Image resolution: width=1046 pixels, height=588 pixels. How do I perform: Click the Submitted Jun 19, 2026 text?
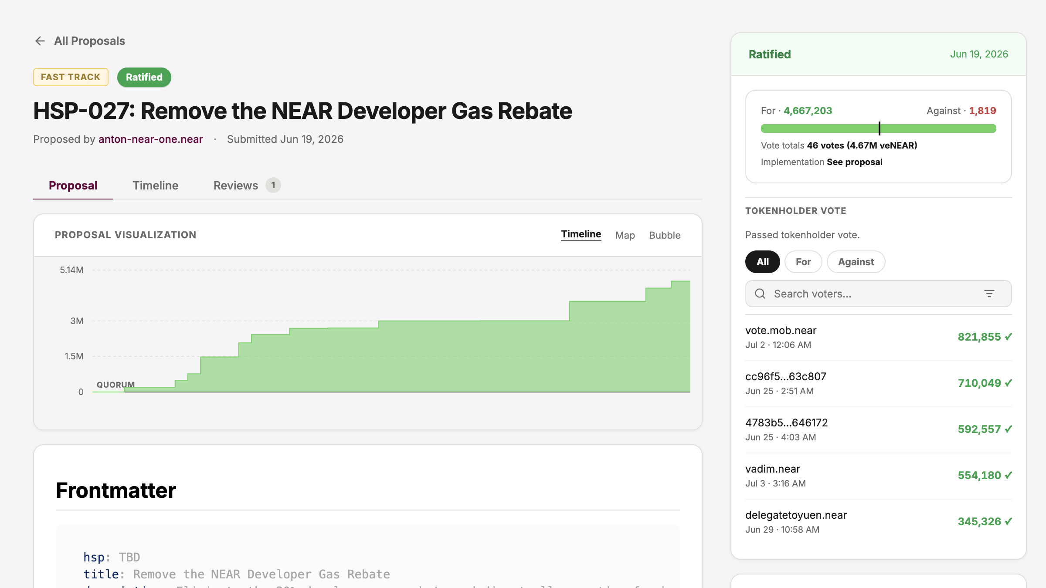tap(285, 139)
